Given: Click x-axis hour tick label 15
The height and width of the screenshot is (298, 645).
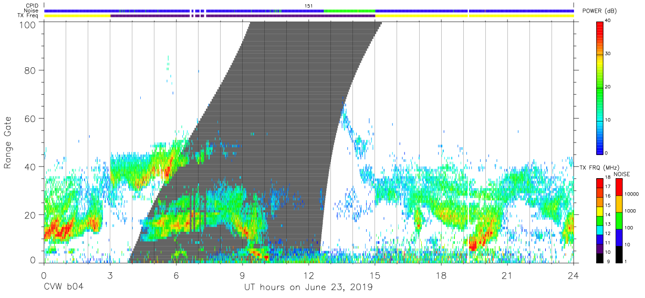Looking at the screenshot, I should click(375, 275).
